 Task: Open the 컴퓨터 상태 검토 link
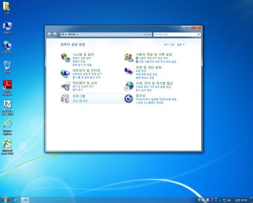pyautogui.click(x=81, y=58)
